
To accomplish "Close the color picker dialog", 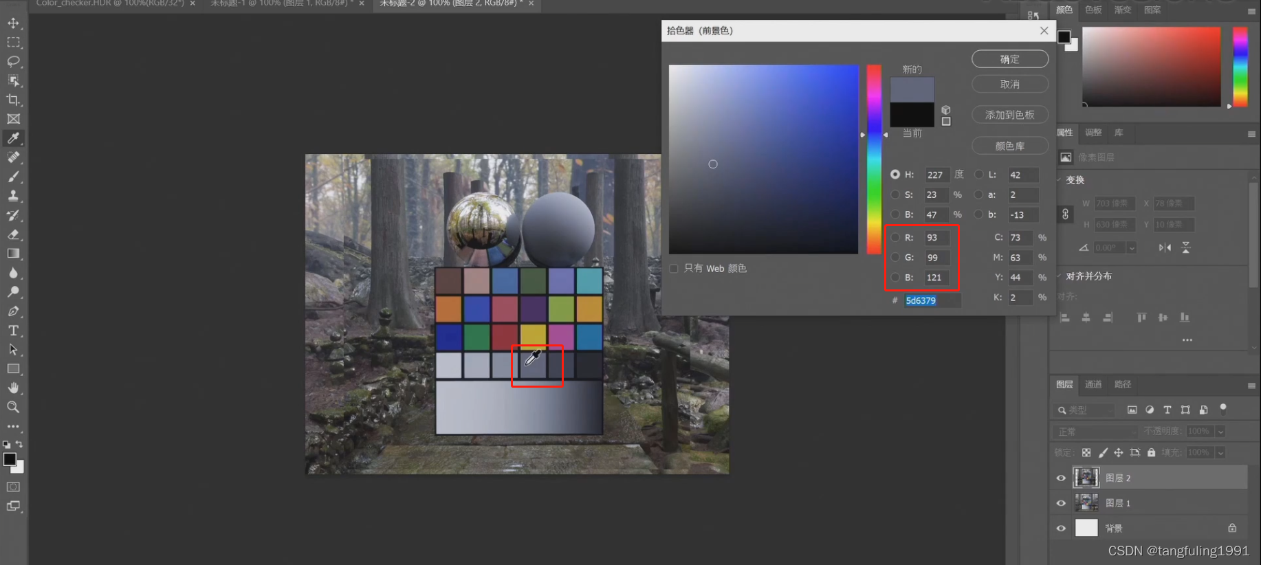I will 1044,30.
